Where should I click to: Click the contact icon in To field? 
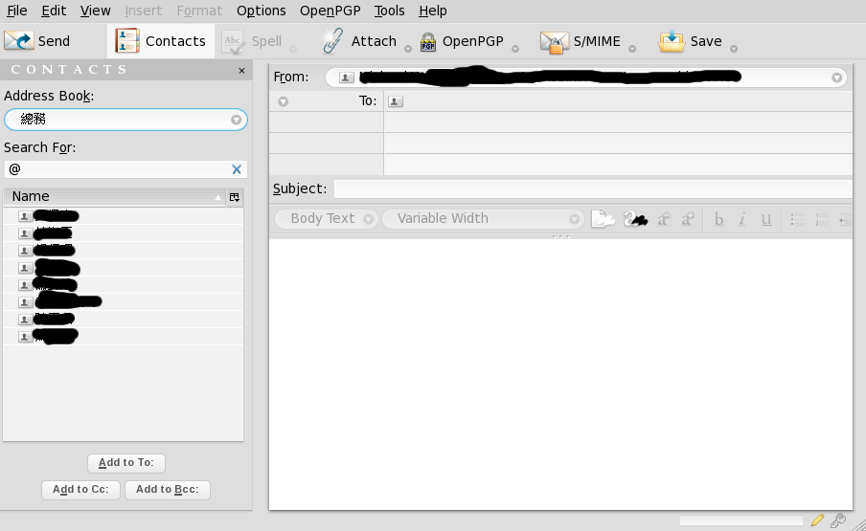point(396,101)
